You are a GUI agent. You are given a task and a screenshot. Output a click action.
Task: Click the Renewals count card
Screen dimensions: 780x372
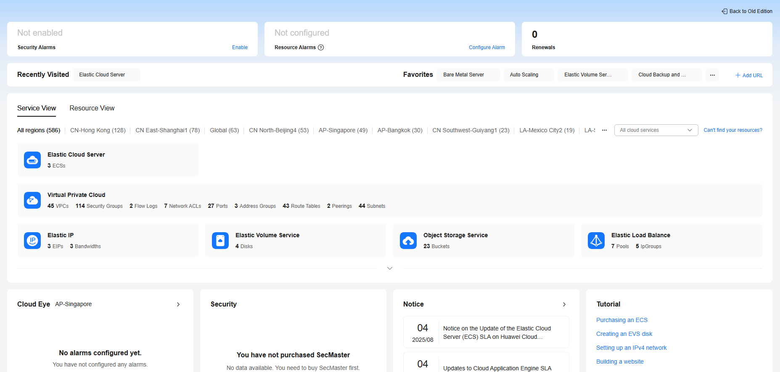pyautogui.click(x=647, y=39)
